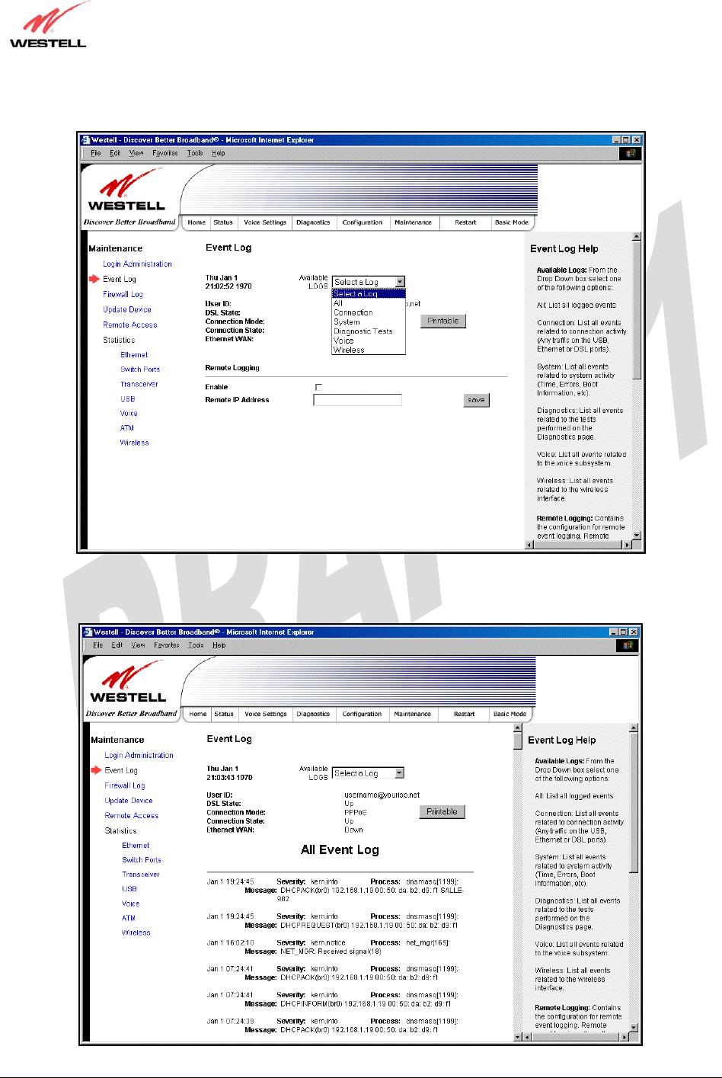Screen dimensions: 722x1078
Task: Open Voice statistics in lower window
Action: point(130,904)
